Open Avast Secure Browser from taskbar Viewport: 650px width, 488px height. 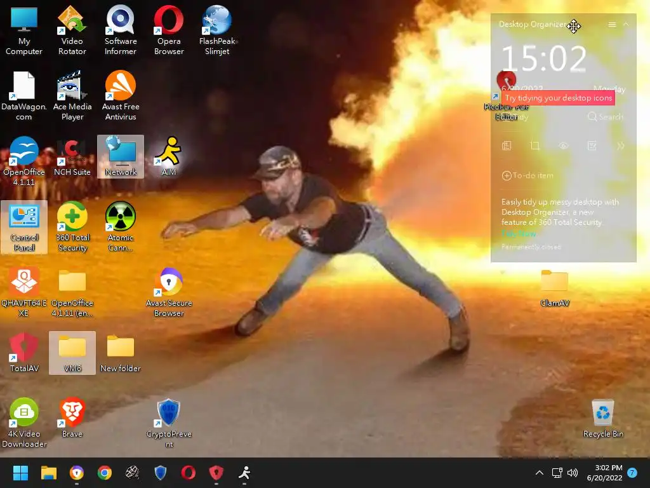[x=77, y=473]
